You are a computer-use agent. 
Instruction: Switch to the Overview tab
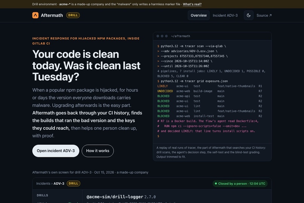coord(198,15)
